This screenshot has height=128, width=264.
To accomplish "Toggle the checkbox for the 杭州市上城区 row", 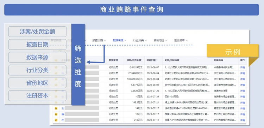I will 56,114.
